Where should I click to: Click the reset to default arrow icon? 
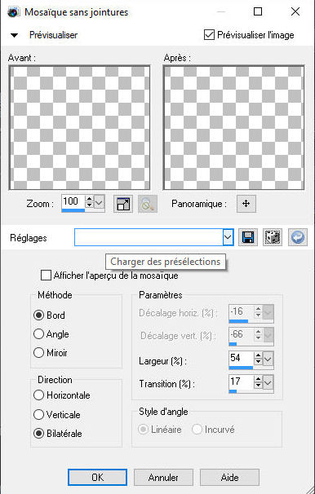click(297, 237)
